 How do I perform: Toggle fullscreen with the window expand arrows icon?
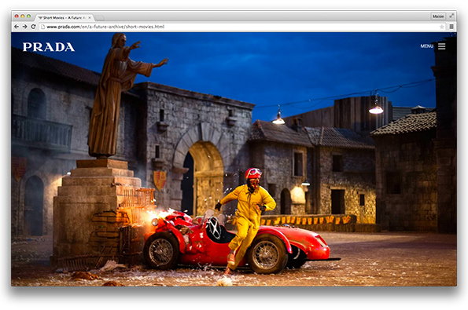(452, 16)
